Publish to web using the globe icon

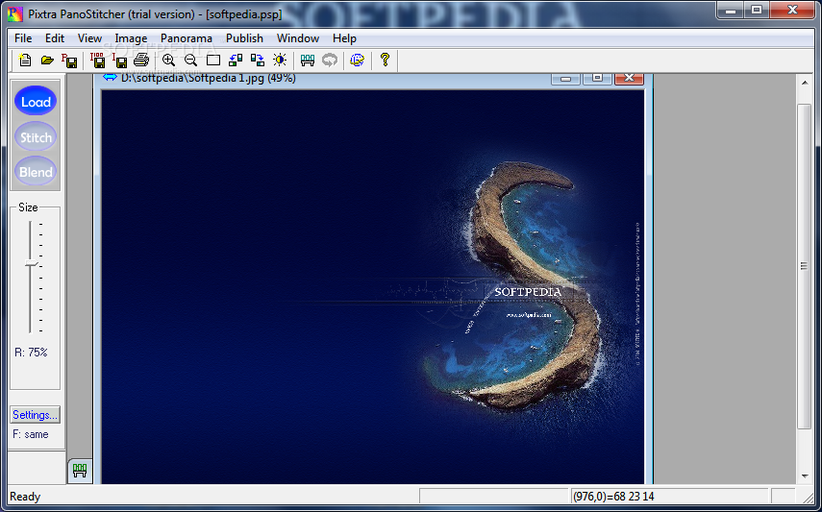pos(357,61)
